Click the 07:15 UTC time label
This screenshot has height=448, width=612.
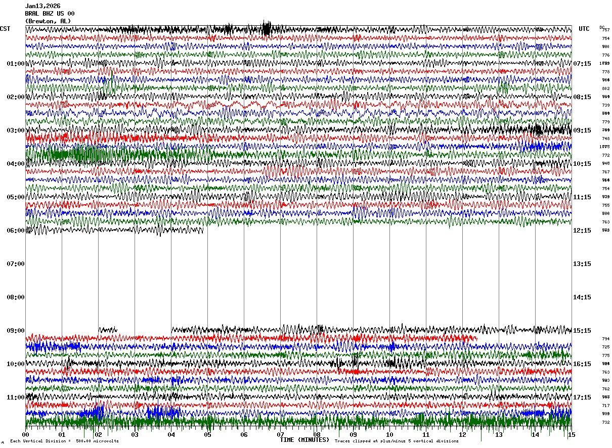point(582,64)
